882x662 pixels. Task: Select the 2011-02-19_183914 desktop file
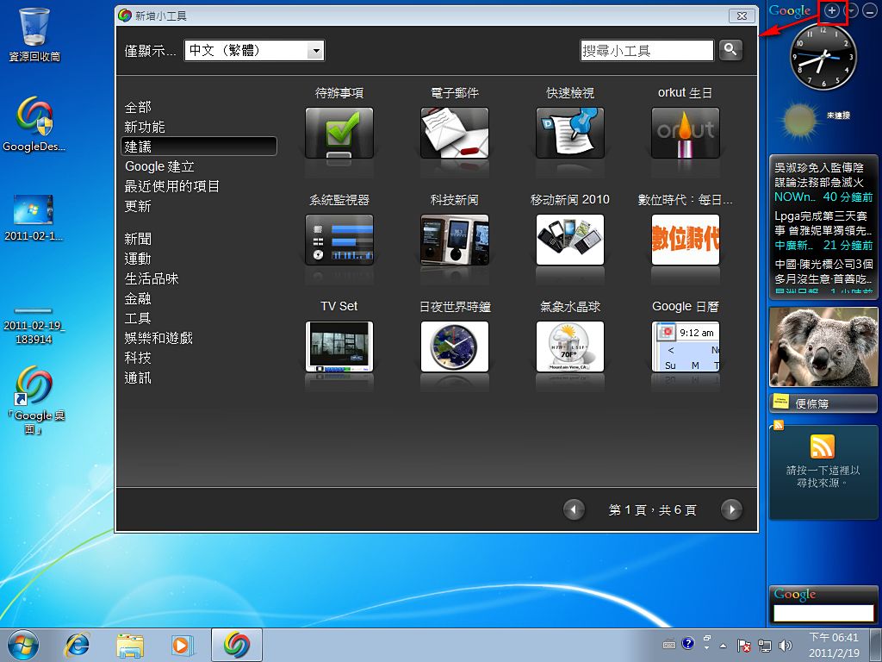34,325
